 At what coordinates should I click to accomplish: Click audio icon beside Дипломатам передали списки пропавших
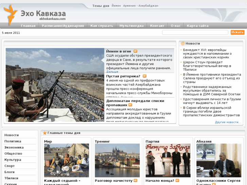pyautogui.click(x=130, y=105)
